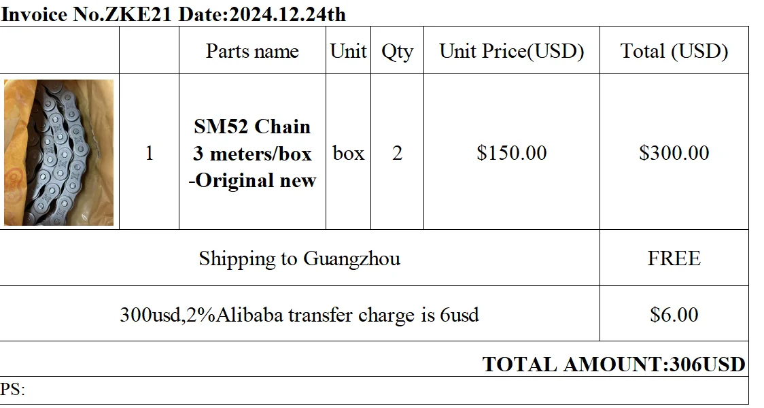This screenshot has width=764, height=408.
Task: Click the Total (USD) column header
Action: [674, 51]
